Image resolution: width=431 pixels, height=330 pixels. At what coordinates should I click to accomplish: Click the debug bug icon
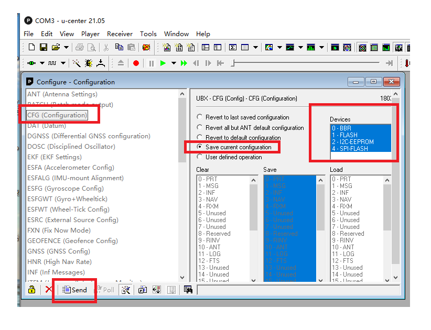[89, 63]
